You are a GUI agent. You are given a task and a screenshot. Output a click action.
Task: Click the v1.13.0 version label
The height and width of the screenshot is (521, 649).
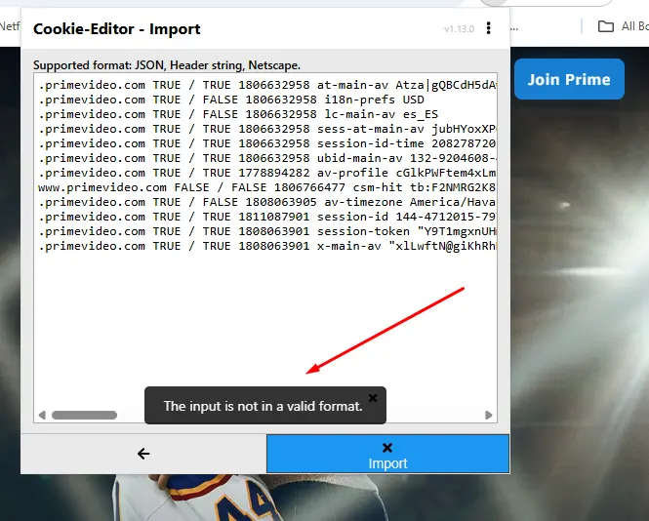[459, 29]
